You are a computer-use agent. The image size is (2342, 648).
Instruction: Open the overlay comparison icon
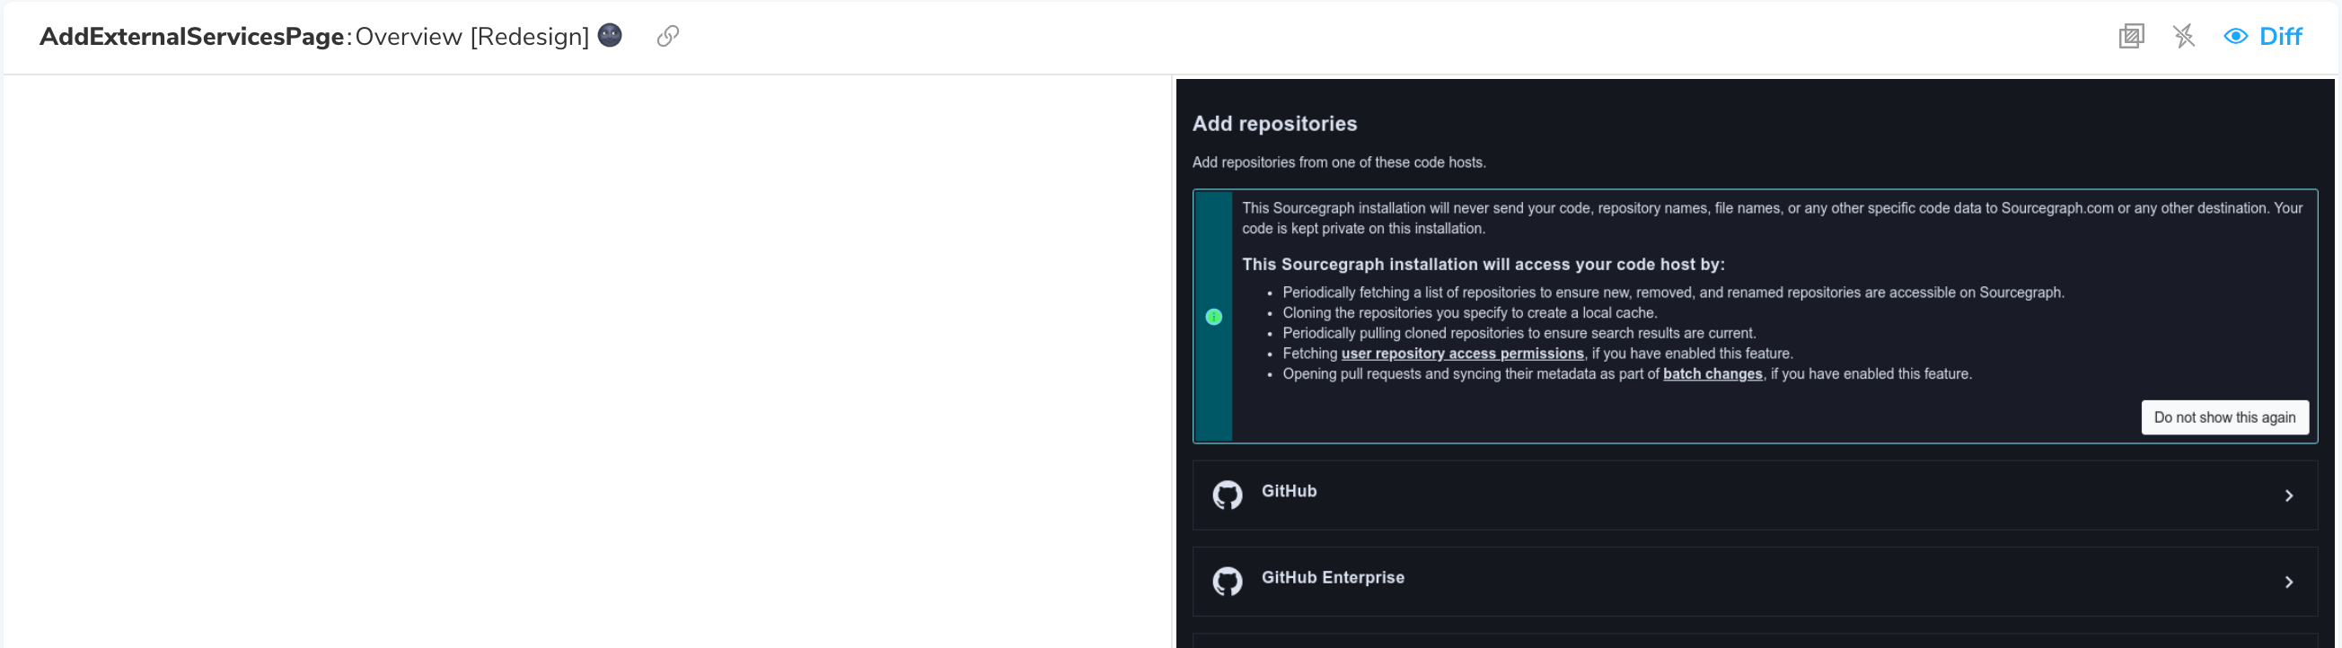coord(2131,37)
